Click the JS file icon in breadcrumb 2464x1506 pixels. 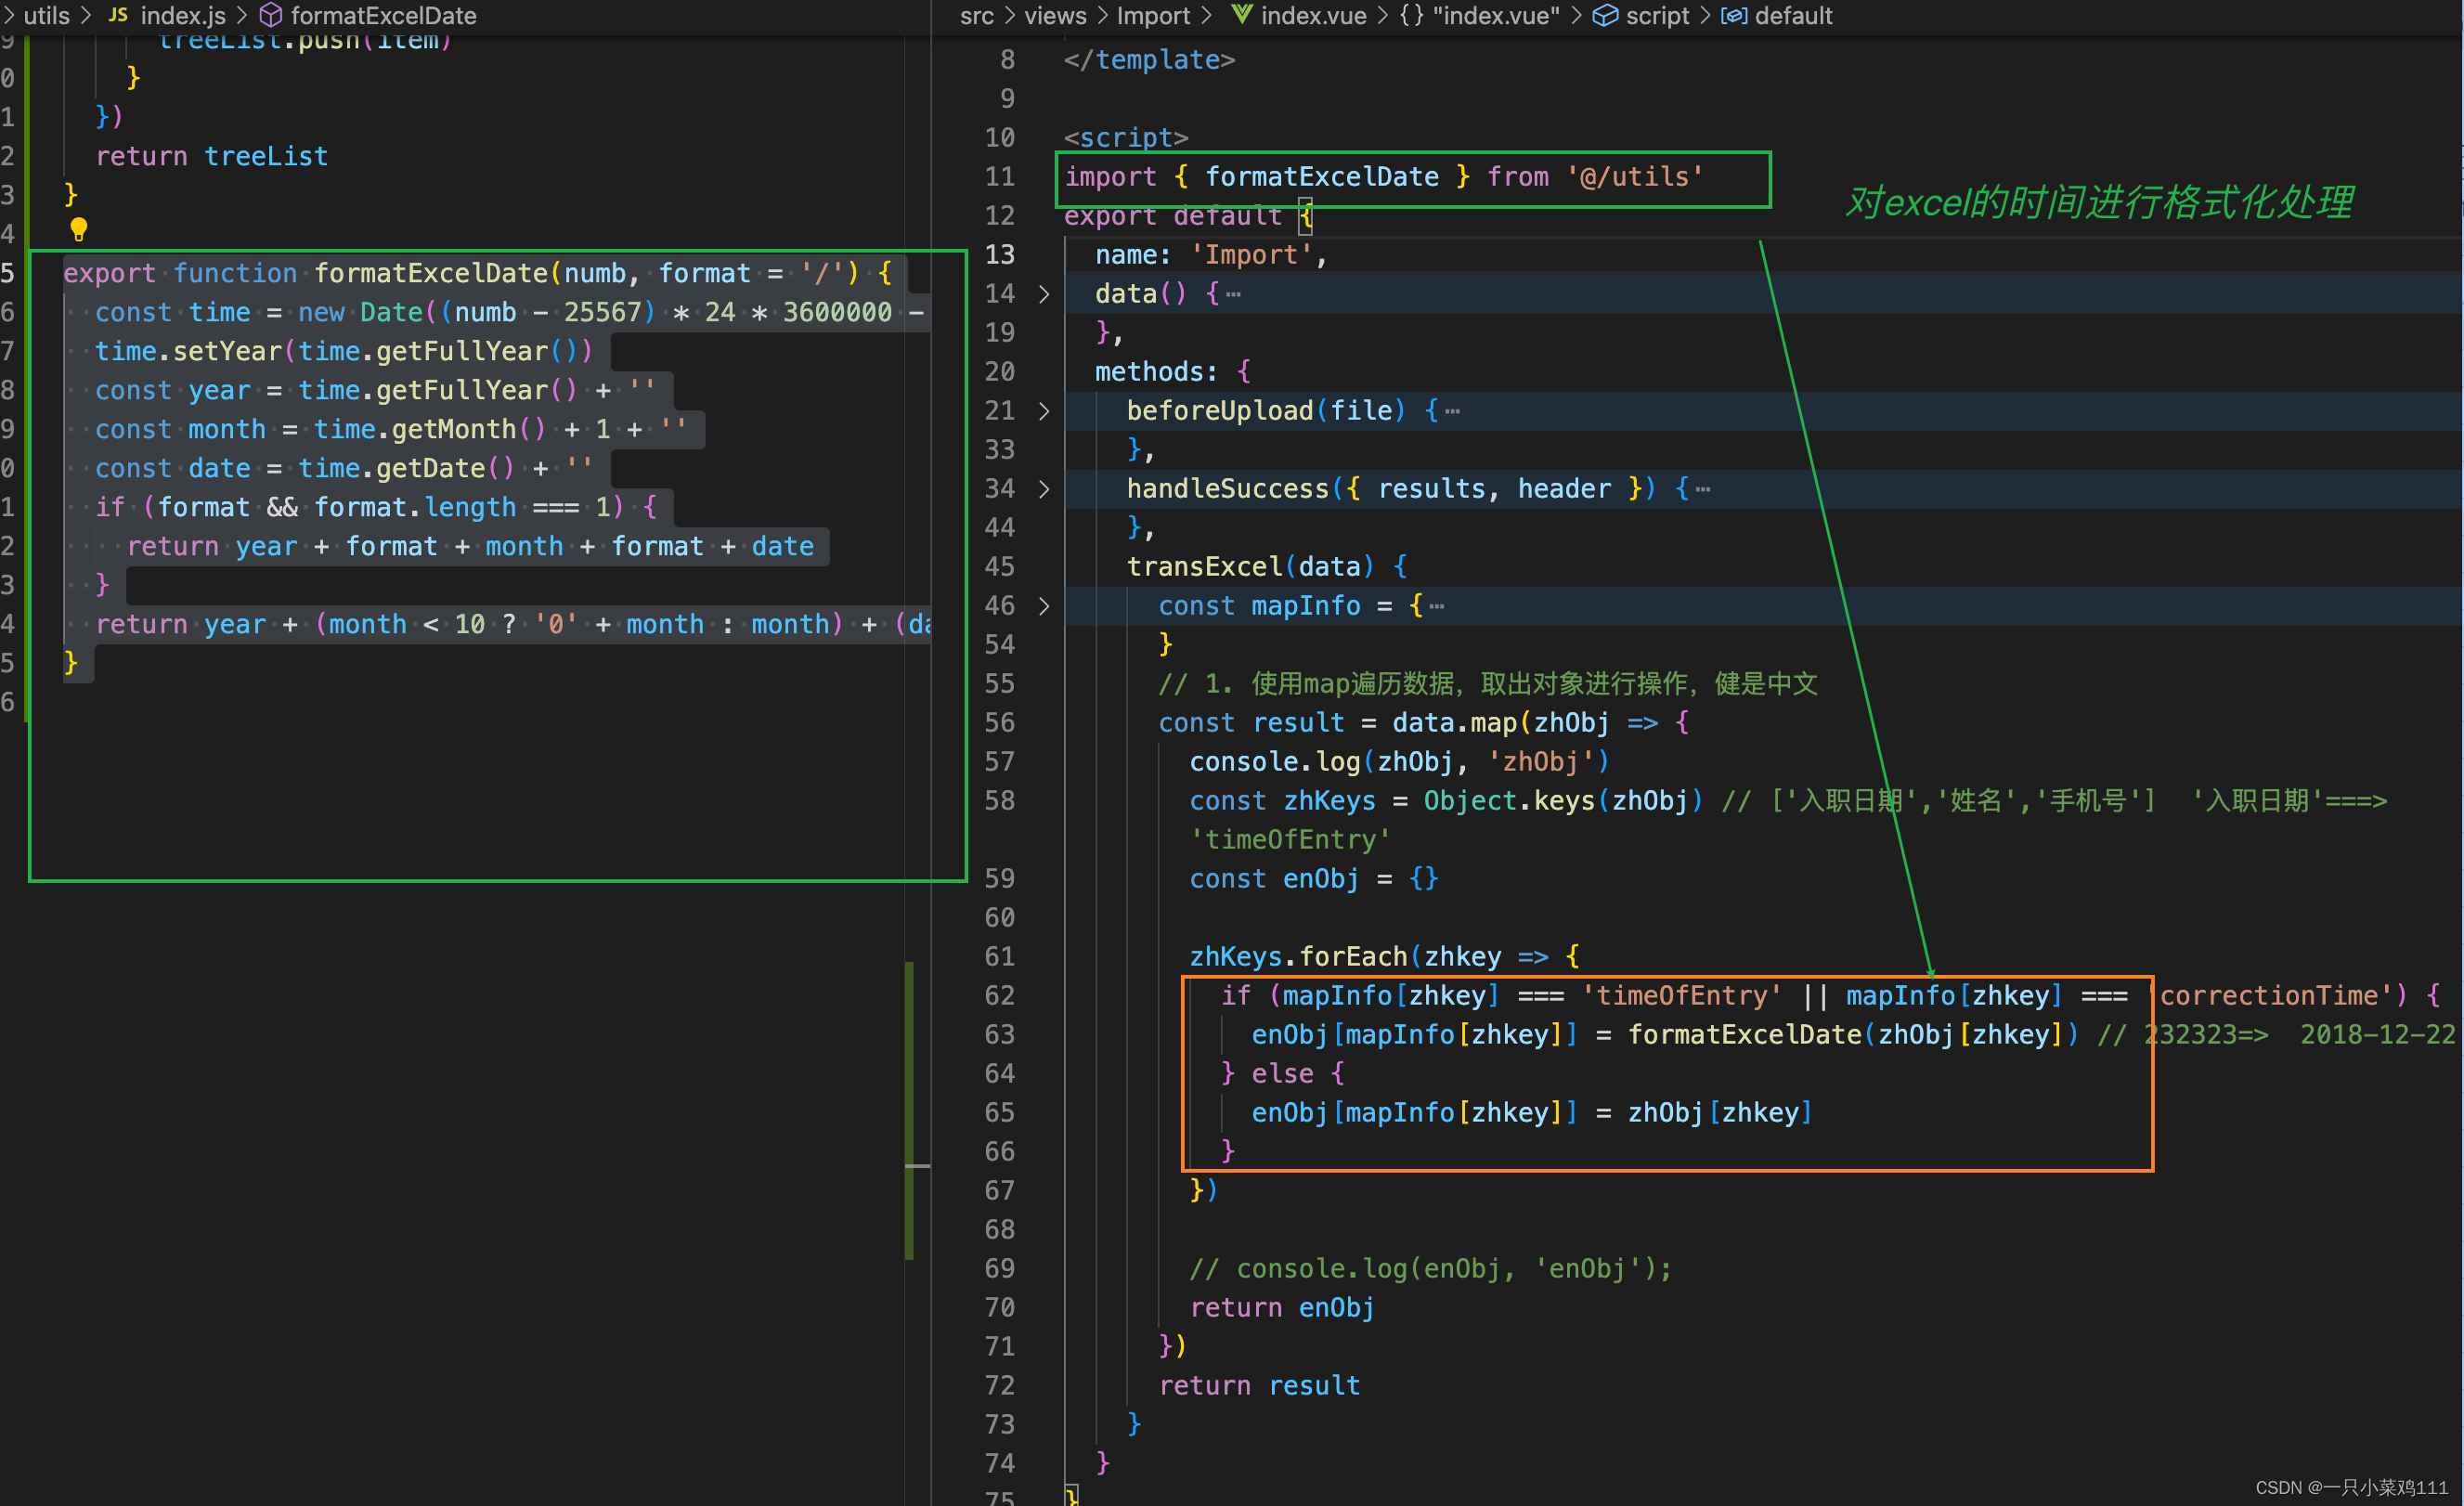(x=118, y=15)
